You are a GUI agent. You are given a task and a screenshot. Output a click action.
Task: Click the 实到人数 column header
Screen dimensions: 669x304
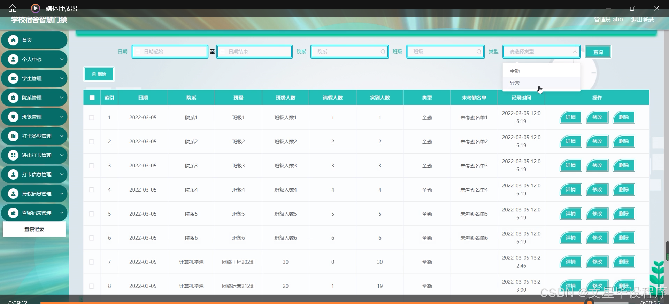click(x=380, y=98)
